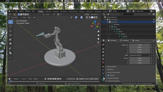Open the Bone properties tab
The height and width of the screenshot is (92, 163).
pyautogui.click(x=103, y=80)
